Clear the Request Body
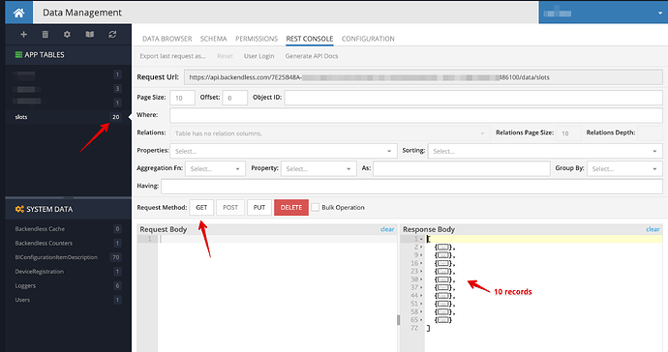The width and height of the screenshot is (668, 352). 387,229
